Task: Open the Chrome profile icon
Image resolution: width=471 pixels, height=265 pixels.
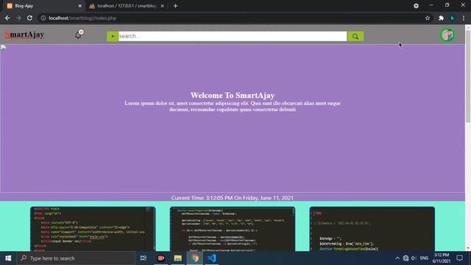Action: tap(452, 18)
